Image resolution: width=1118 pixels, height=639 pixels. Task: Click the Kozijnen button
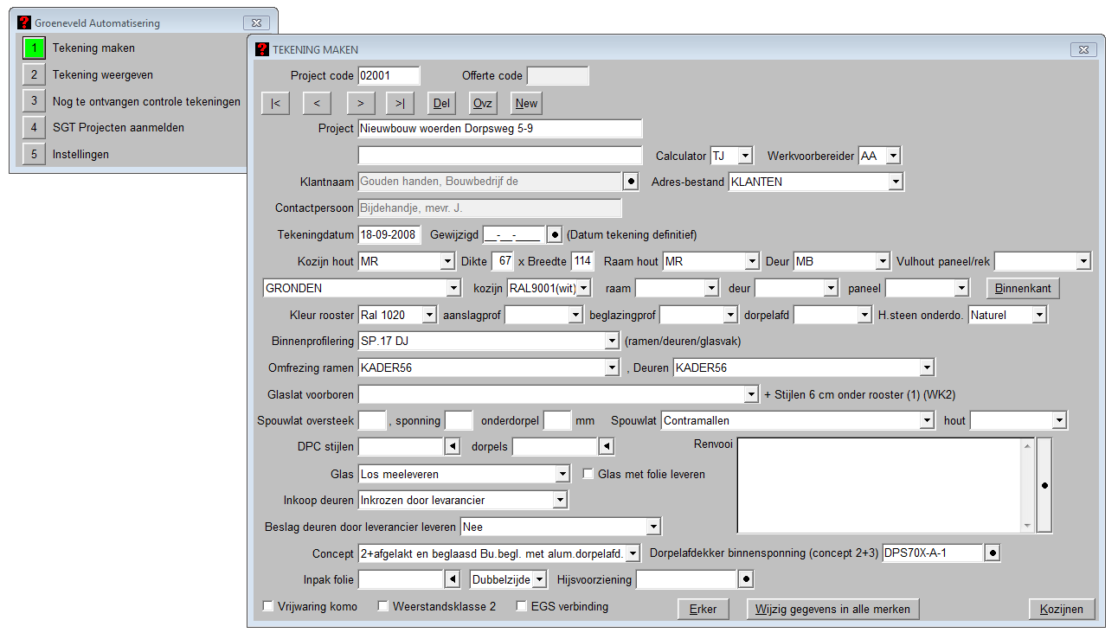click(x=1062, y=609)
